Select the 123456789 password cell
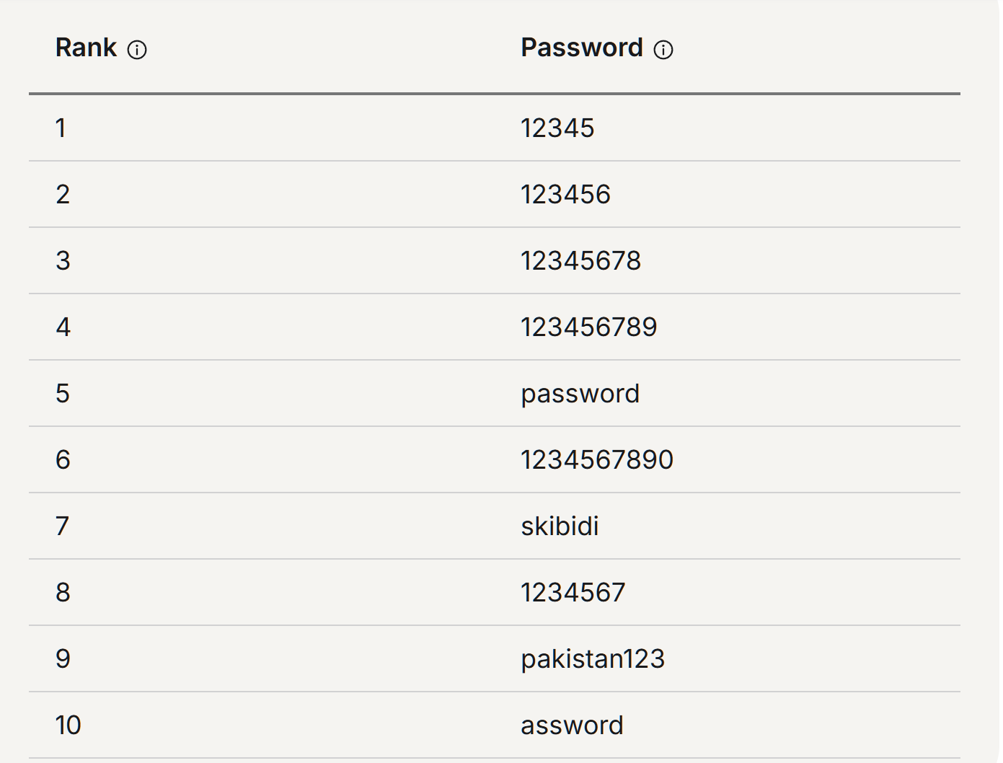This screenshot has height=763, width=1003. (x=588, y=327)
